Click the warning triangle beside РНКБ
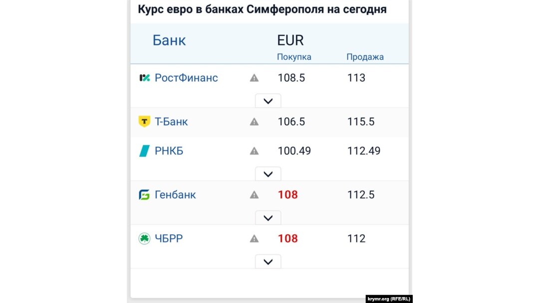539x303 pixels. [254, 151]
